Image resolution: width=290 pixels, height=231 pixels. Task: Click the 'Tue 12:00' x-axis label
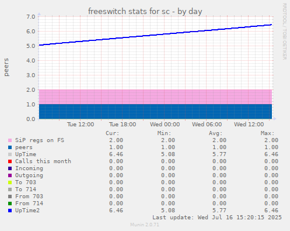click(x=81, y=125)
